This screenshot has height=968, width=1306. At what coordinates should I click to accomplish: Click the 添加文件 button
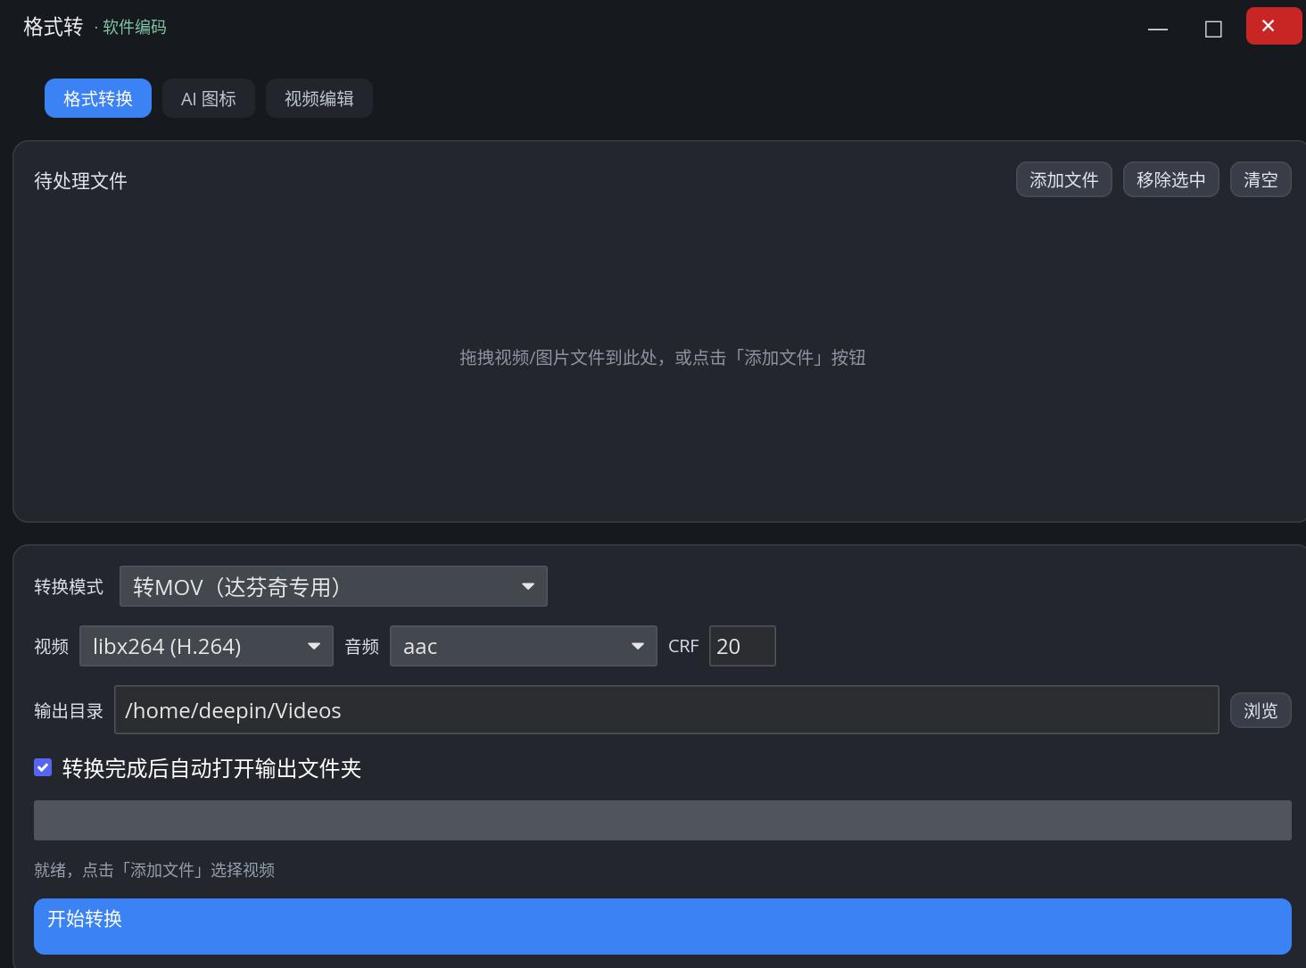(1064, 179)
